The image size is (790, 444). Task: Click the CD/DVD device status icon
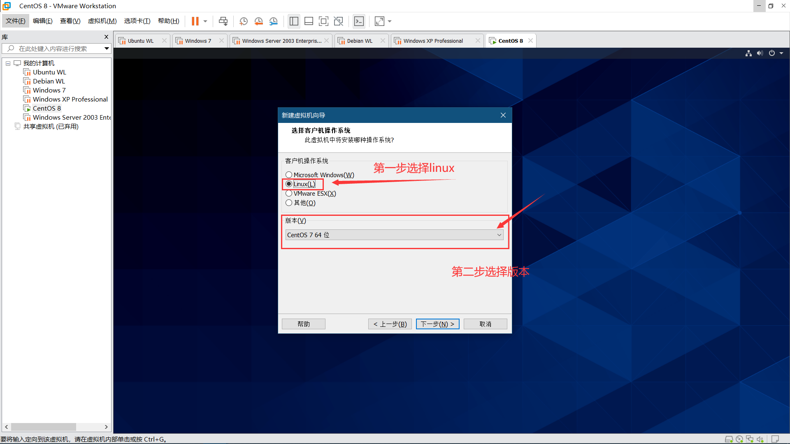[739, 439]
